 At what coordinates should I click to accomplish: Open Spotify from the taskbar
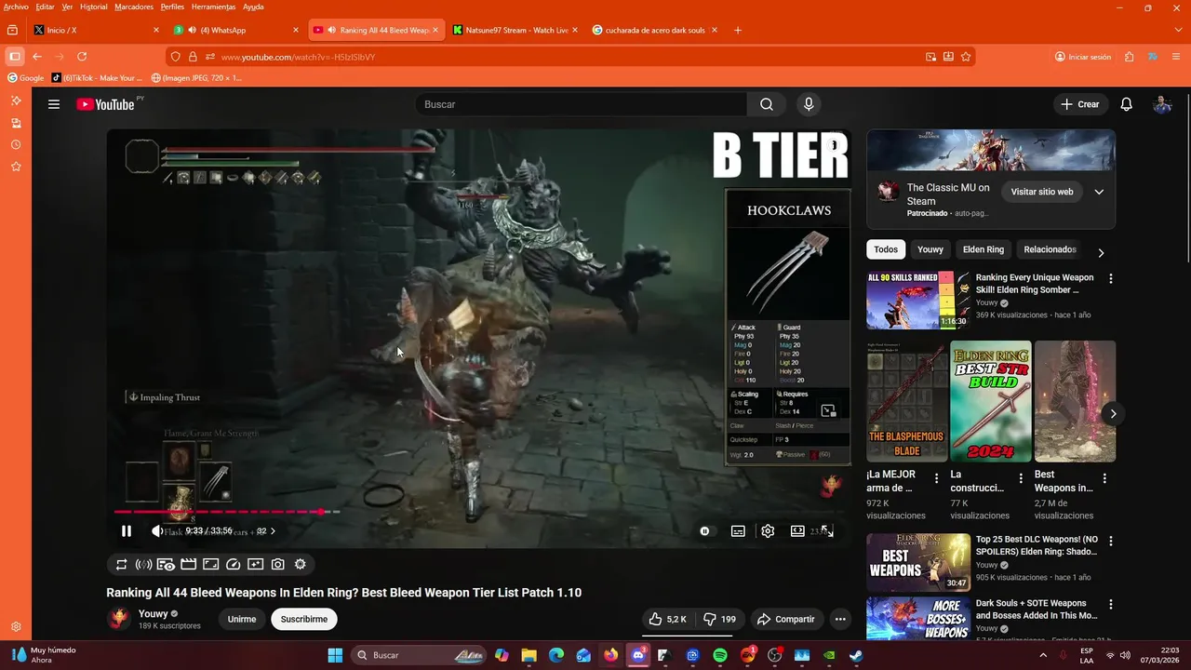(720, 655)
